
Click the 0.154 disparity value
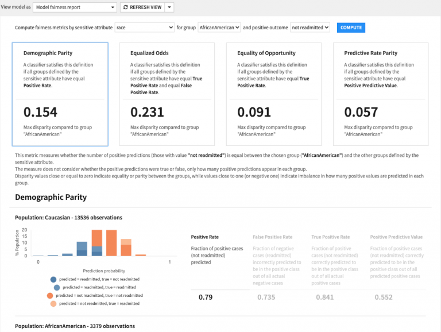click(x=40, y=112)
